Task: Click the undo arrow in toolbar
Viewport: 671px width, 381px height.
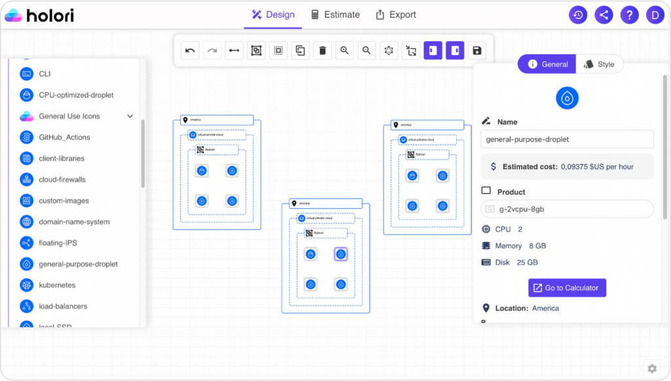Action: [190, 50]
